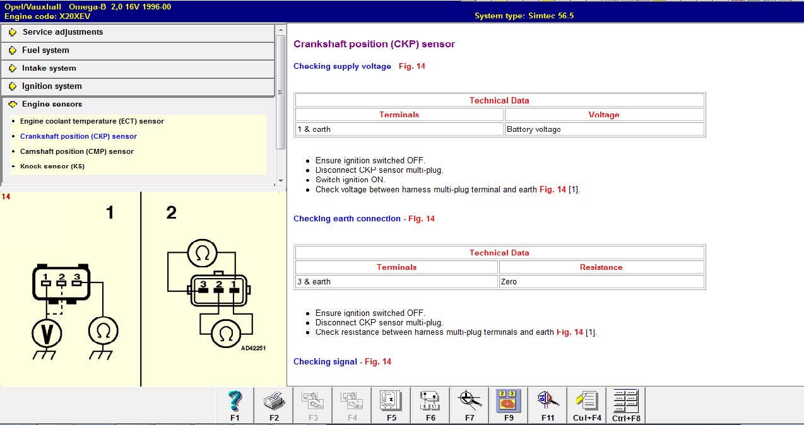Collapse the Engine sensors section

[52, 105]
